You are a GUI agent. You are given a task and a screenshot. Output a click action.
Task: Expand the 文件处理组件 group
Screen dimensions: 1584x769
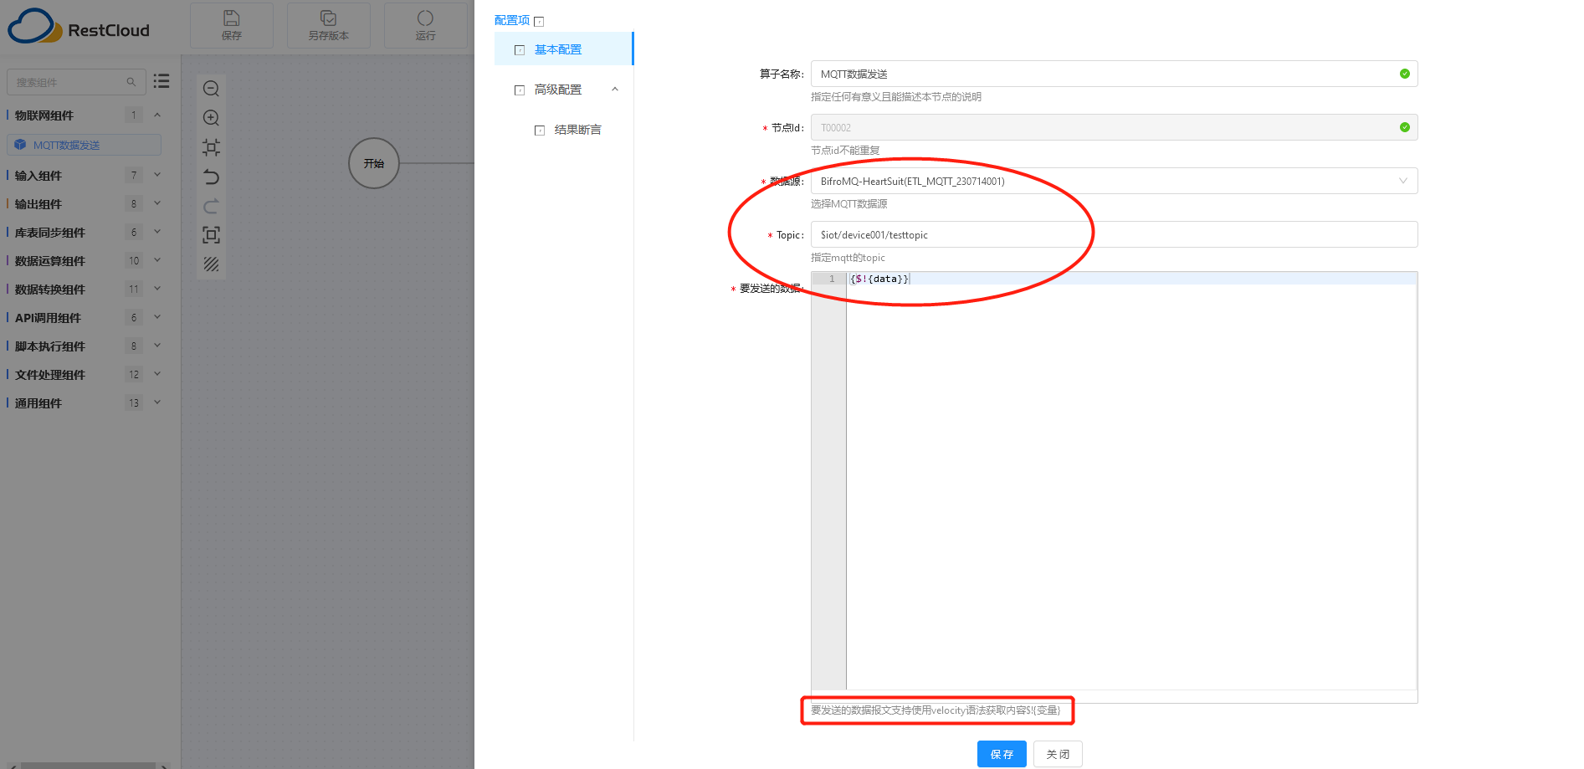157,374
